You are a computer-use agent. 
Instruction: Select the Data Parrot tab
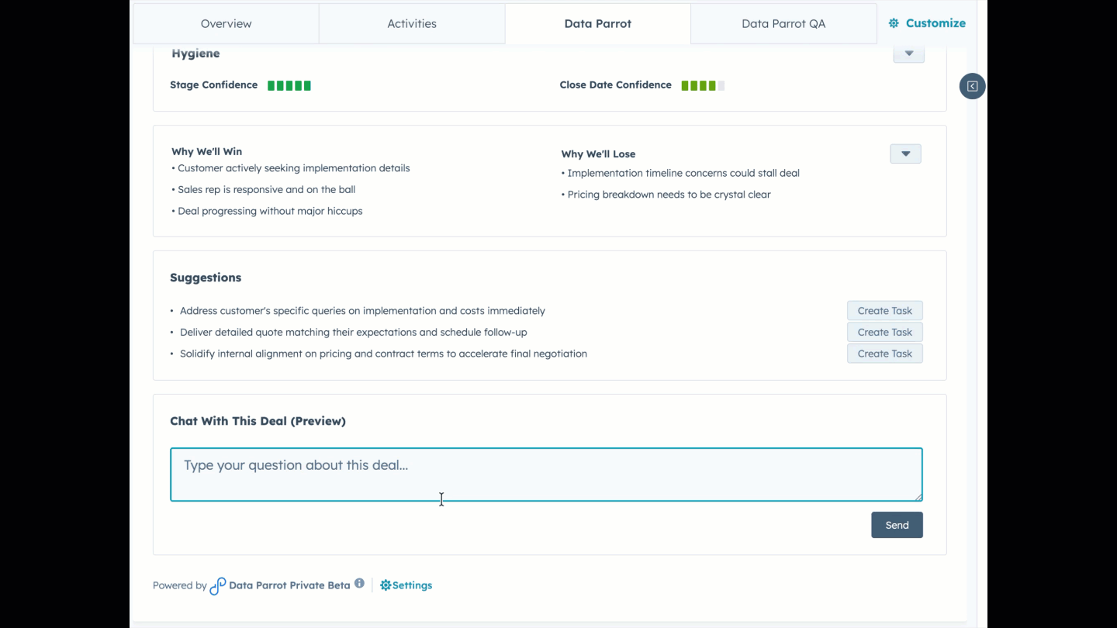click(597, 23)
